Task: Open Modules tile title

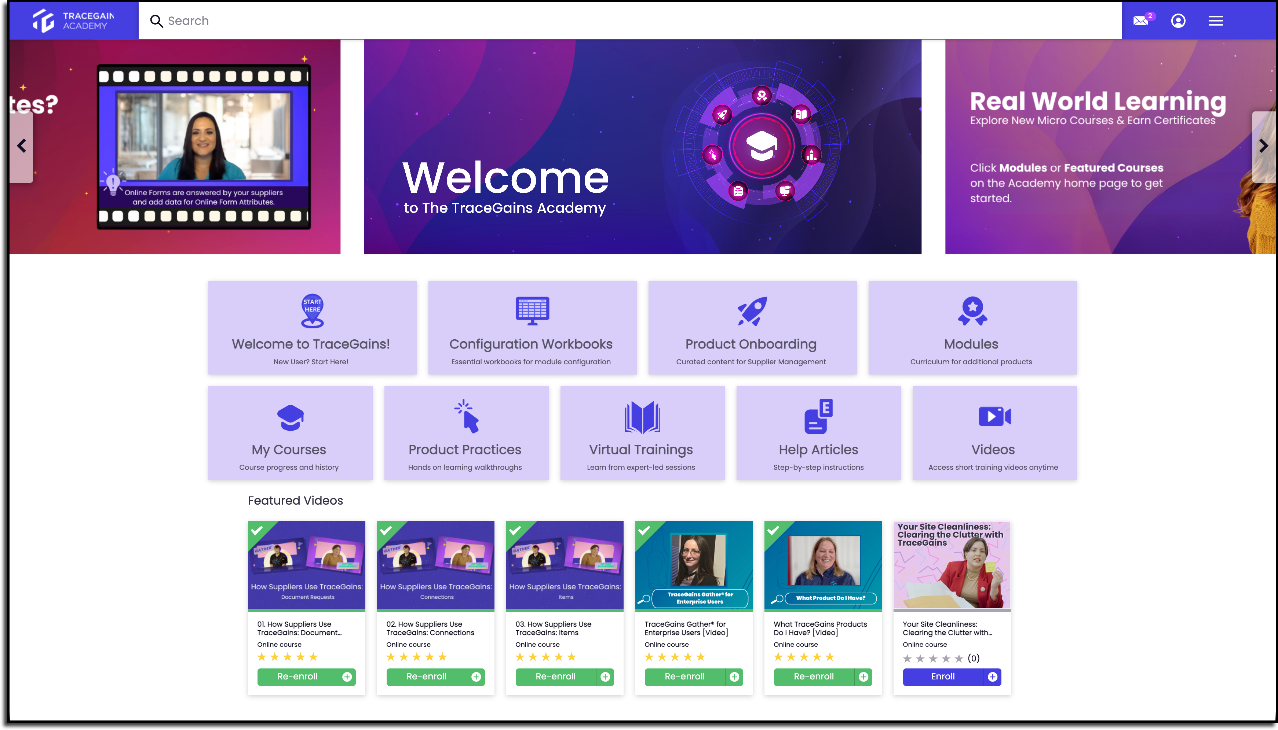Action: 971,344
